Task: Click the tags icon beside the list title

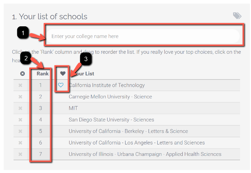Action: coord(237,16)
